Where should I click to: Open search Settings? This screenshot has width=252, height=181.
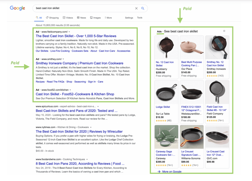point(129,18)
